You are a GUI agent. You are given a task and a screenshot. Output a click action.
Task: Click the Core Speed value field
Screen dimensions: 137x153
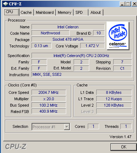[x=48, y=92]
